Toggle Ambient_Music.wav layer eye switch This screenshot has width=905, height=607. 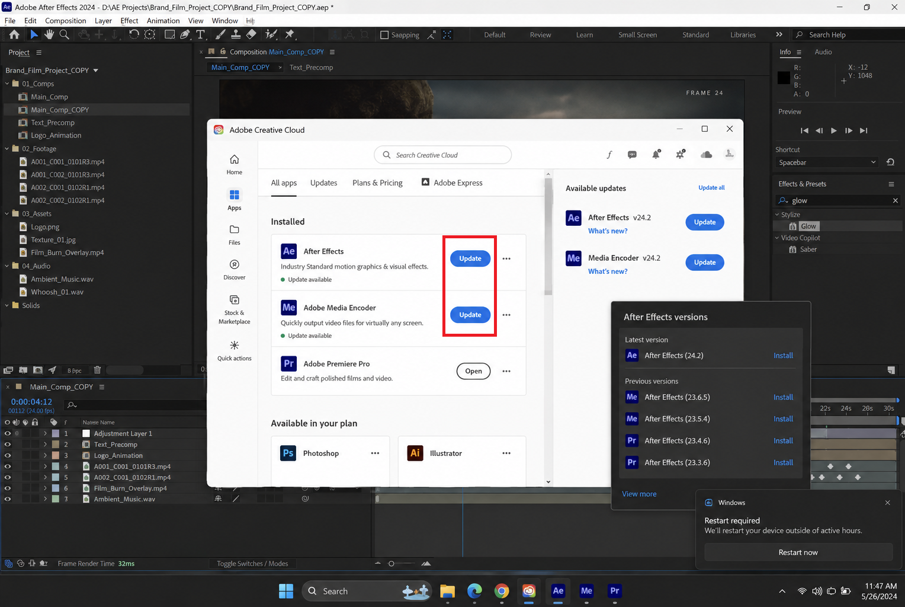pos(8,499)
